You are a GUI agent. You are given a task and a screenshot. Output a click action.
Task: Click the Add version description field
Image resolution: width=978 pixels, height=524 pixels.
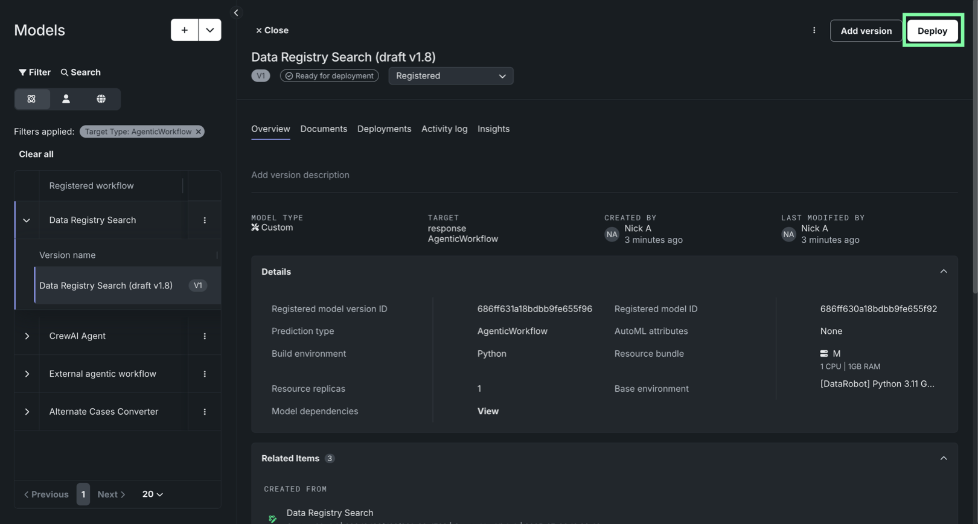(300, 175)
